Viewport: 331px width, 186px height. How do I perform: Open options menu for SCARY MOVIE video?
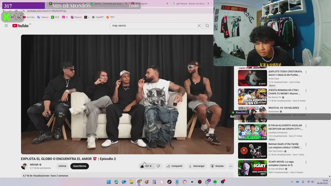[x=306, y=162]
